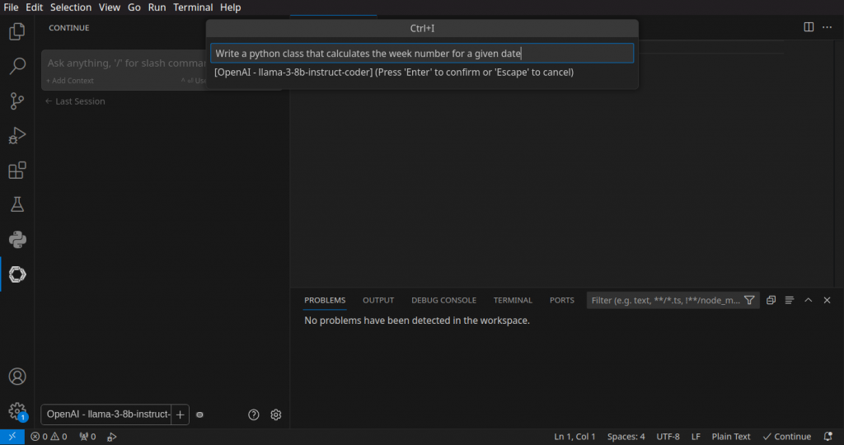Open the editor More Actions ellipsis menu
The image size is (844, 445).
(828, 27)
